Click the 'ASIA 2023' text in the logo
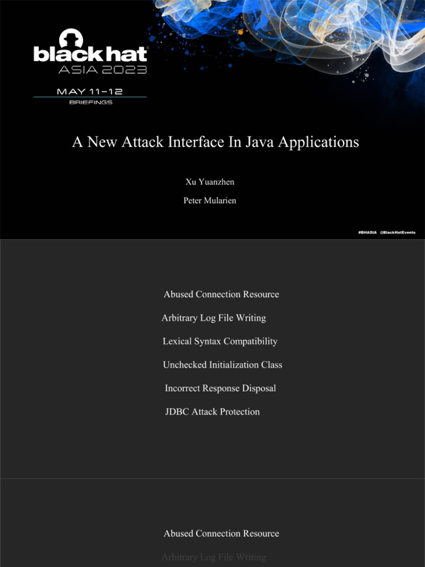The width and height of the screenshot is (425, 567). (102, 69)
